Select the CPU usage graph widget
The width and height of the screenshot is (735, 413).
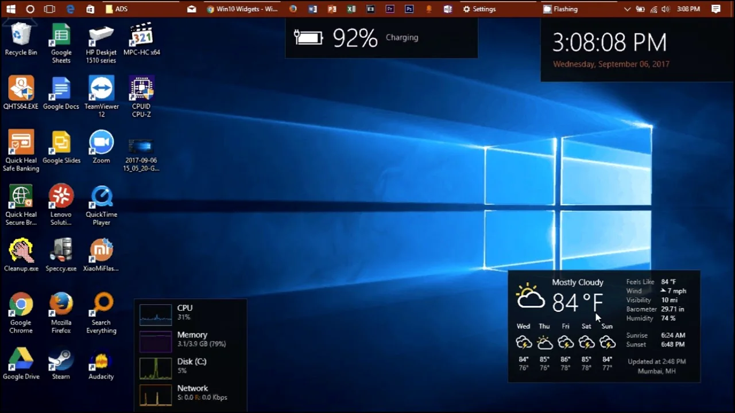(x=156, y=314)
